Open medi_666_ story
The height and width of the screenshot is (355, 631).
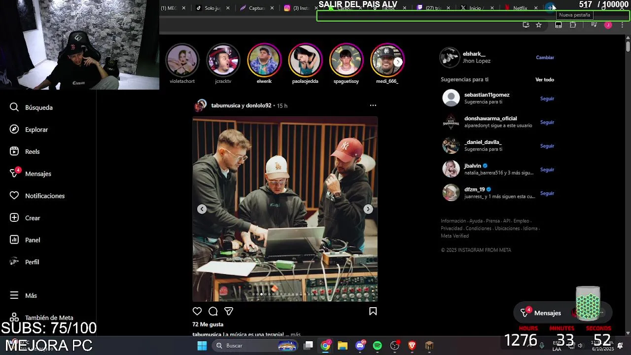tap(387, 64)
